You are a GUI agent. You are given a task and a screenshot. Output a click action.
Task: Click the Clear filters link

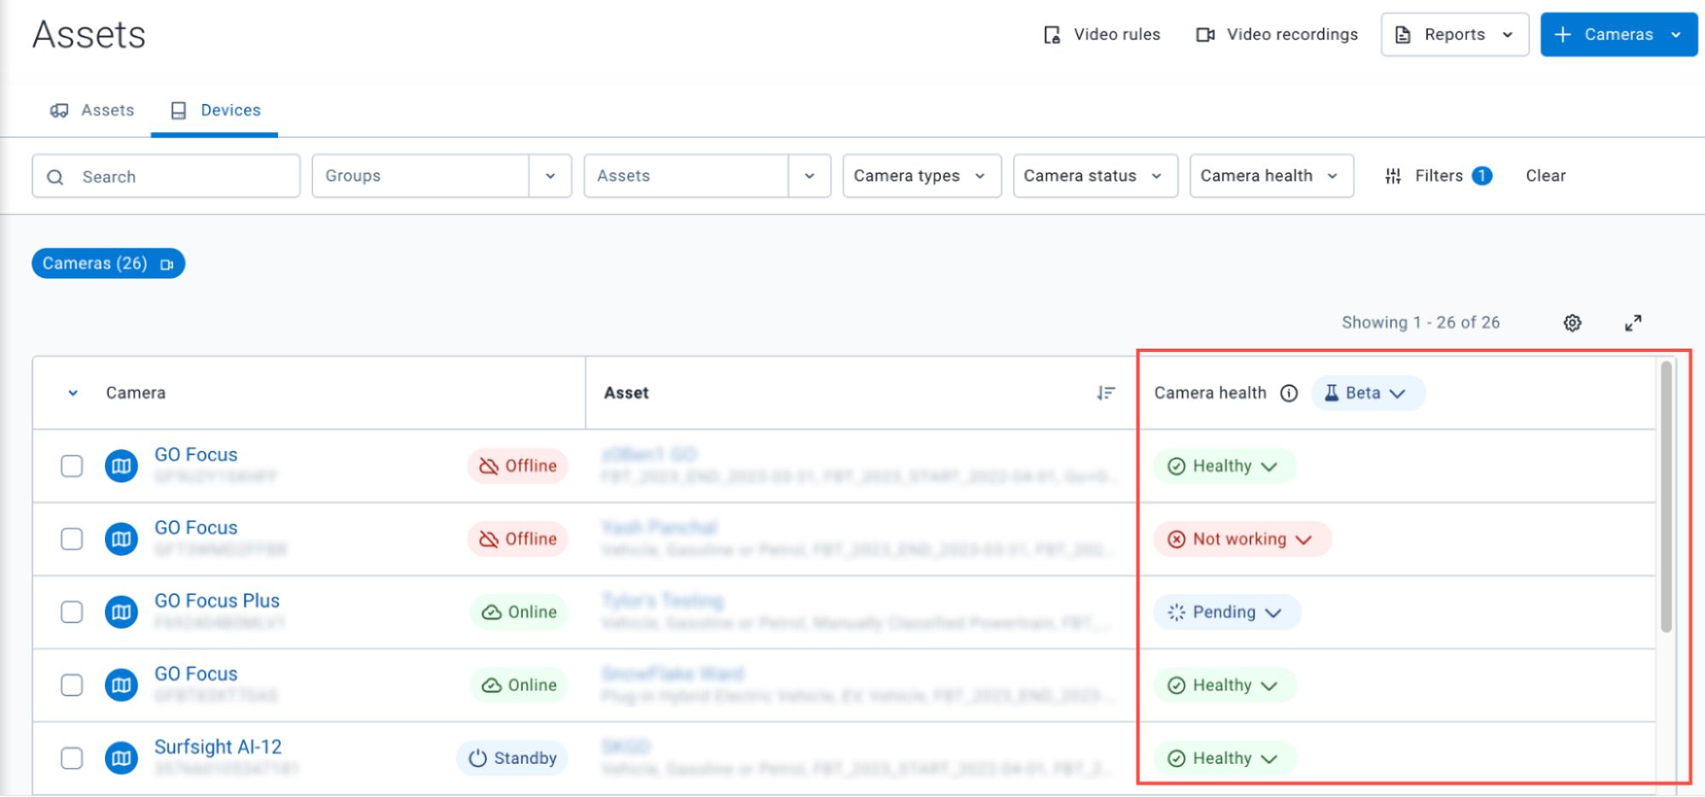pos(1545,176)
